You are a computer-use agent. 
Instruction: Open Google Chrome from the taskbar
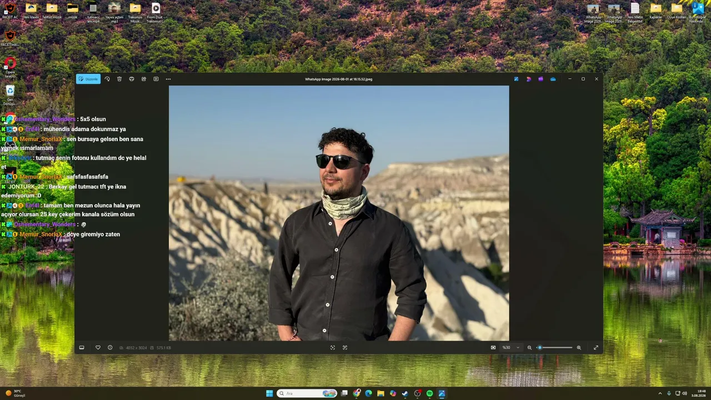[357, 393]
